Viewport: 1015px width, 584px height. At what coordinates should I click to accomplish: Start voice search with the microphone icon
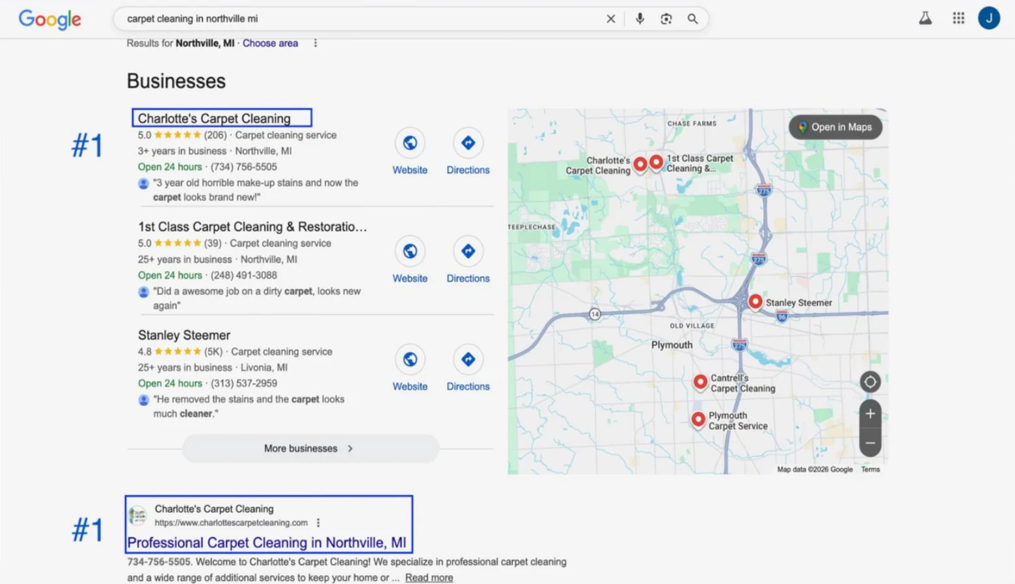[640, 19]
